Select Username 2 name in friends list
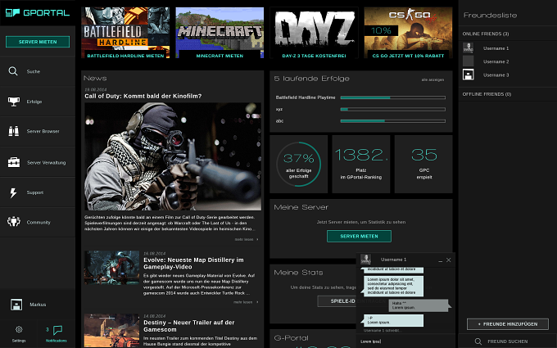Image resolution: width=557 pixels, height=348 pixels. pyautogui.click(x=496, y=61)
